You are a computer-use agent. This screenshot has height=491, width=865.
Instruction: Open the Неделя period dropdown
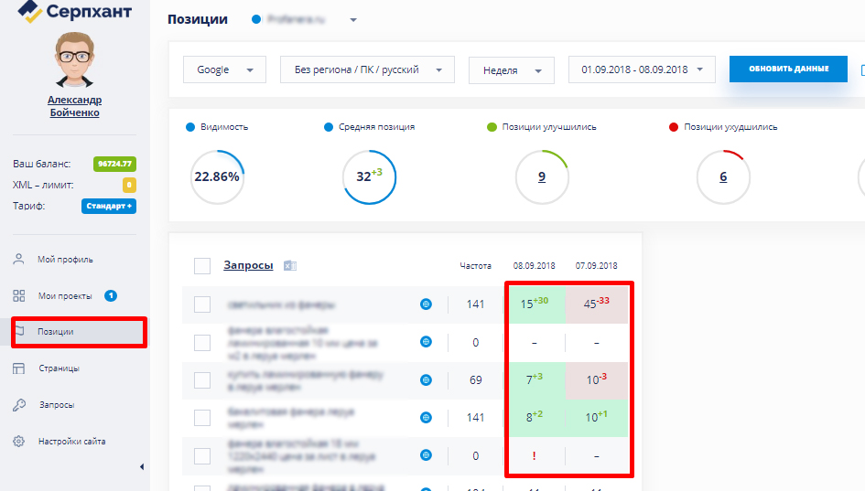click(x=511, y=70)
